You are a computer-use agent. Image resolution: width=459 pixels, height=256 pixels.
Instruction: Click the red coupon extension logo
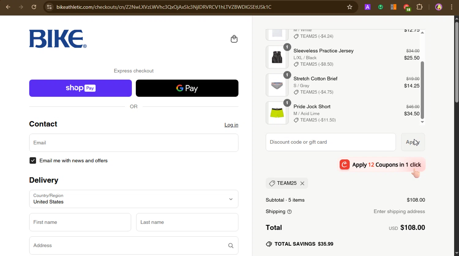(x=345, y=165)
